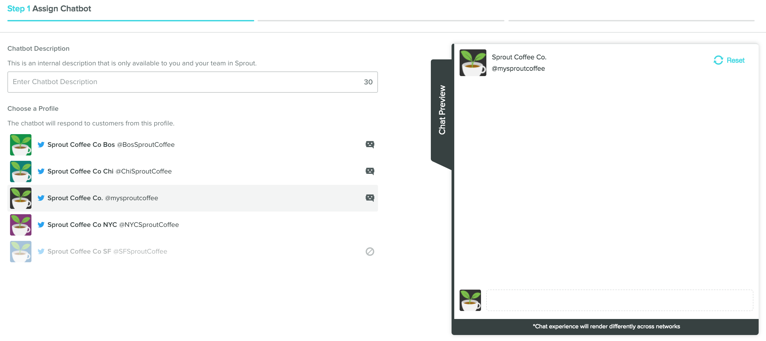The width and height of the screenshot is (766, 341).
Task: Reset the chat preview
Action: pos(729,60)
